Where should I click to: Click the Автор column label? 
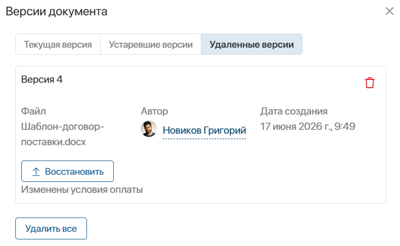coord(154,111)
